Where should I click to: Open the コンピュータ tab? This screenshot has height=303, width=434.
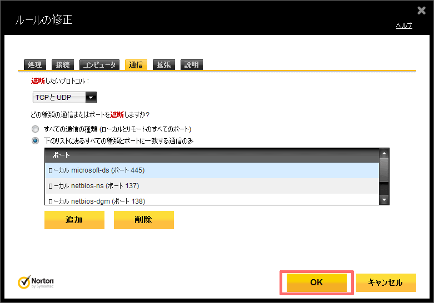coord(99,64)
